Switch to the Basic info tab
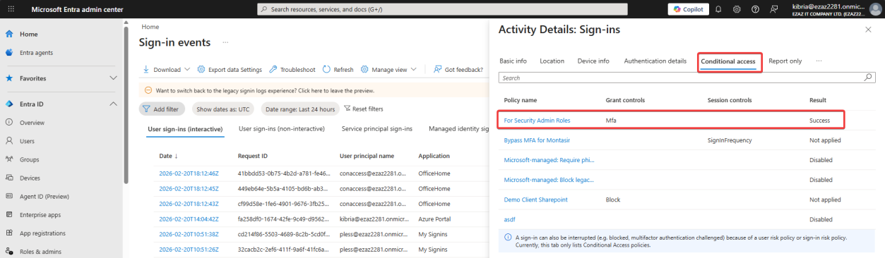 [x=513, y=61]
